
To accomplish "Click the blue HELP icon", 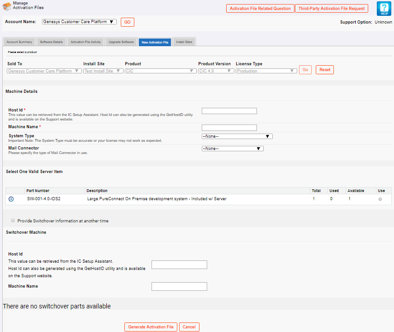I will tap(384, 8).
